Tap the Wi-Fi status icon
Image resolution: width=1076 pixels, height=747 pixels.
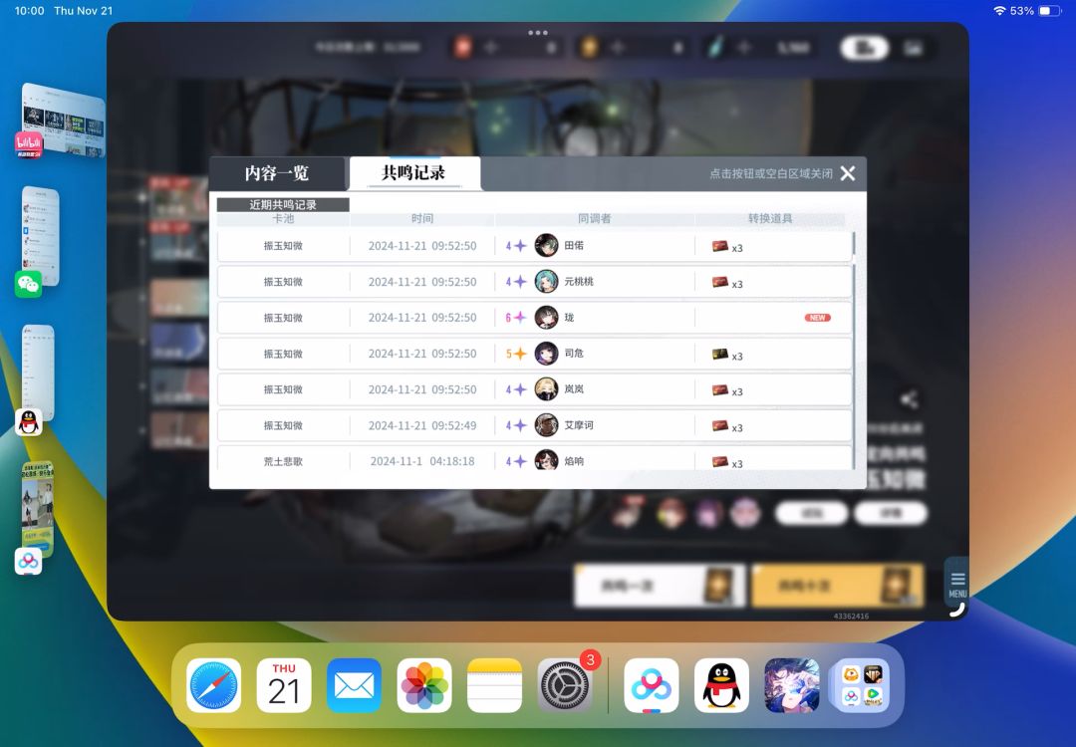click(x=999, y=11)
